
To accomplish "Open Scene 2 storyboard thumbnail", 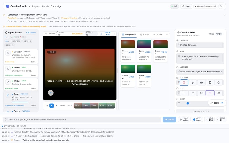I will pyautogui.click(x=144, y=44).
